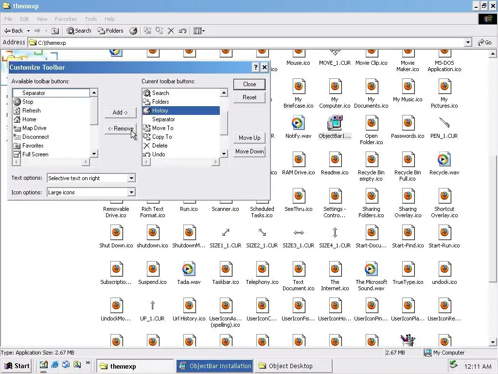Image resolution: width=498 pixels, height=374 pixels.
Task: Select Delete in current buttons list
Action: click(x=181, y=146)
